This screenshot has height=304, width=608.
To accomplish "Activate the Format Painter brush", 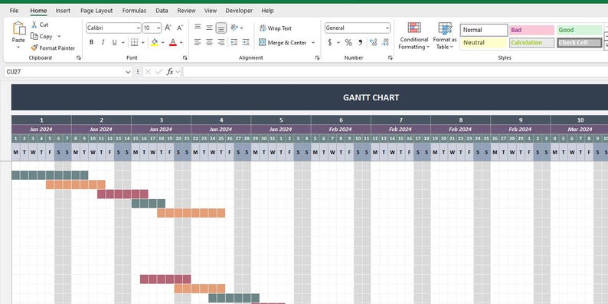I will tap(34, 47).
